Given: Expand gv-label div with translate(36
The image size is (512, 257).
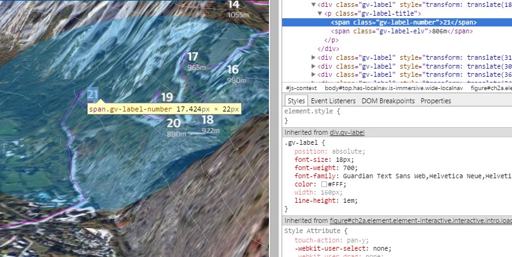Looking at the screenshot, I should [314, 74].
